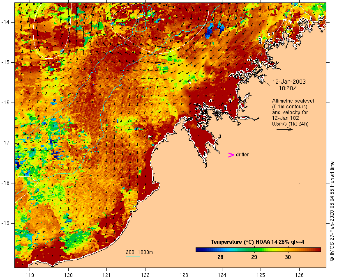Viewport: 337px width, 279px height.
Task: Click the 122 longitude axis label
Action: 145,275
